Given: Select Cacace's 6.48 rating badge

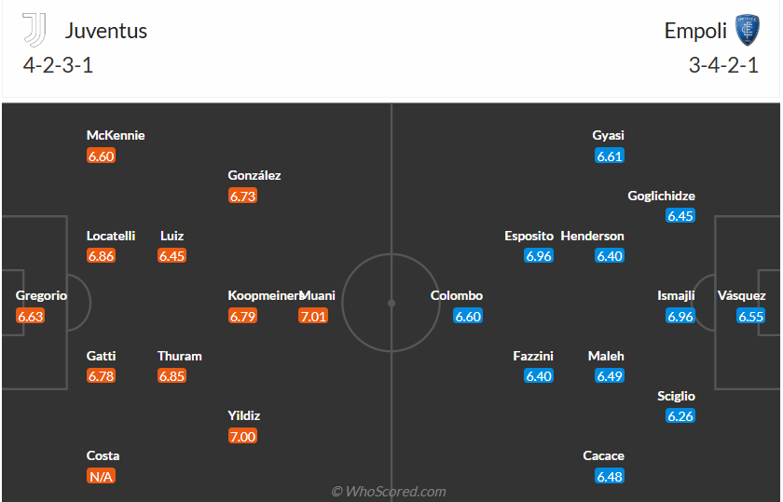Looking at the screenshot, I should click(x=610, y=476).
